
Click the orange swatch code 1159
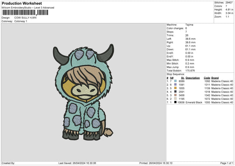coord(175,88)
